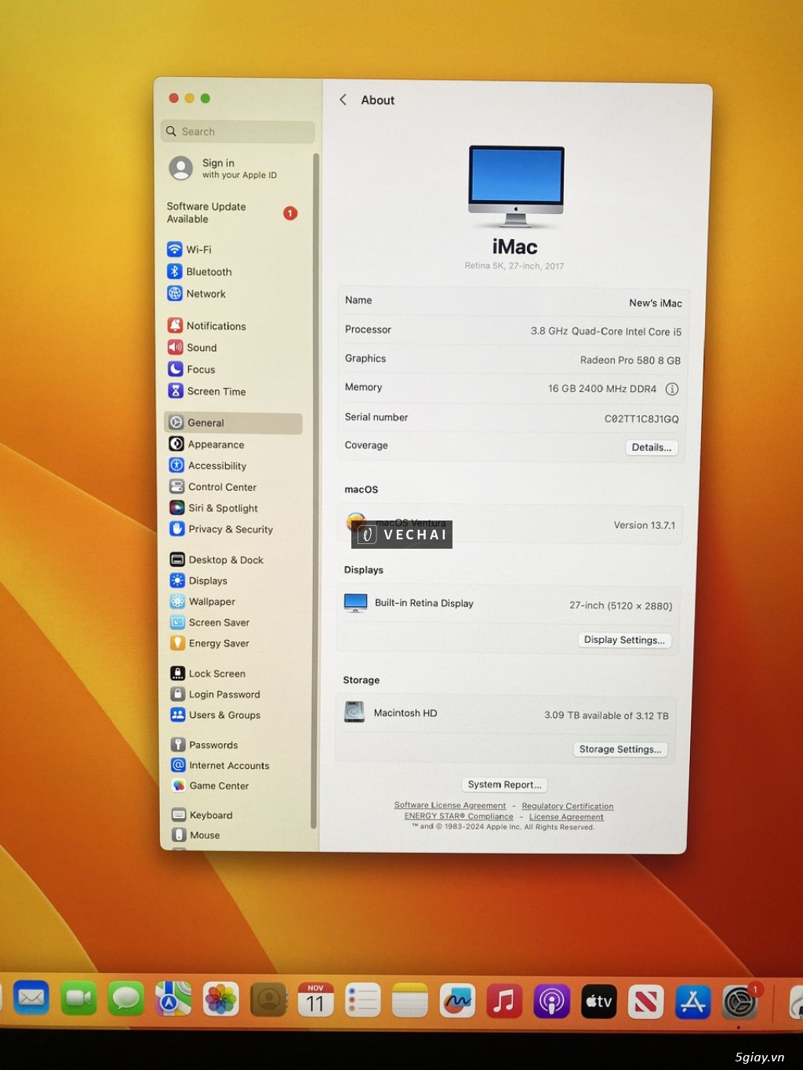Screen dimensions: 803x1070
Task: Open Messages from the Dock
Action: [125, 999]
